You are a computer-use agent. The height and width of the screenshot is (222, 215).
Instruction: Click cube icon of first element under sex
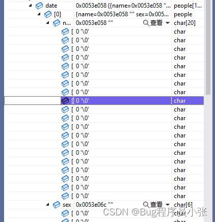65,213
